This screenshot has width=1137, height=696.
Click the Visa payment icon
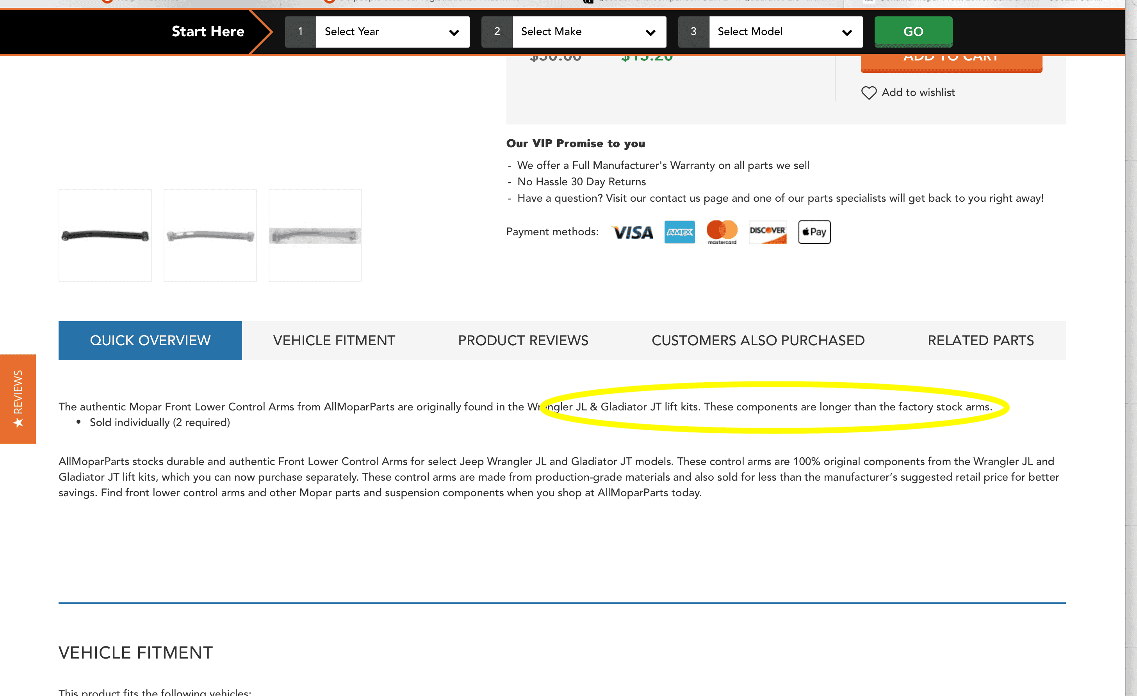[632, 232]
